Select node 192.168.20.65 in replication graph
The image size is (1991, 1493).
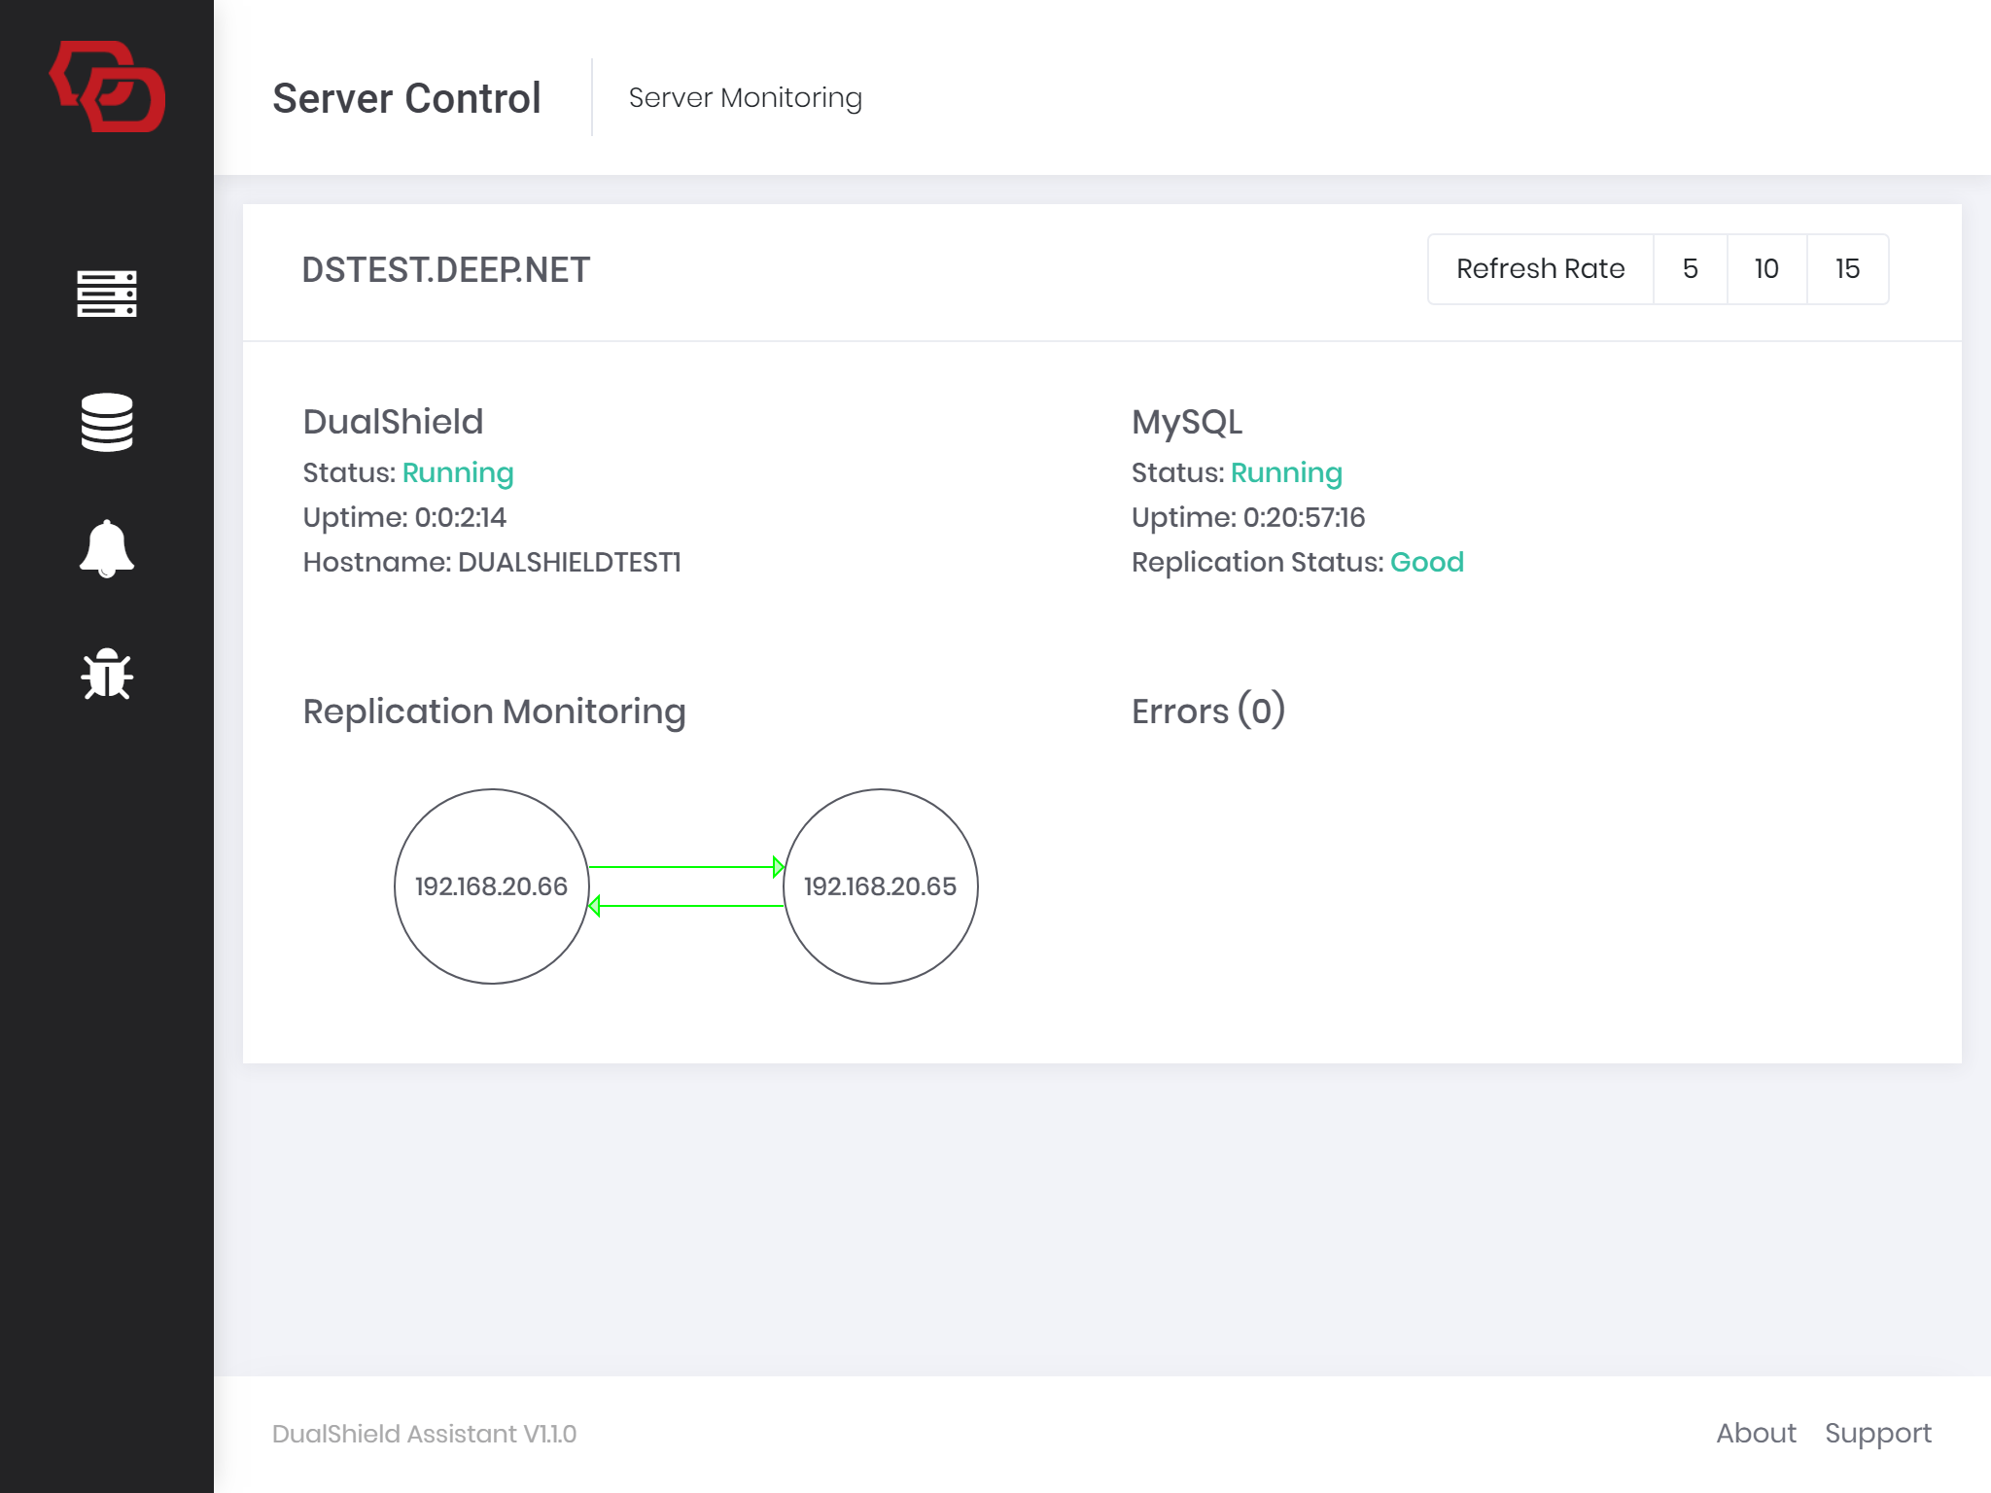tap(879, 885)
